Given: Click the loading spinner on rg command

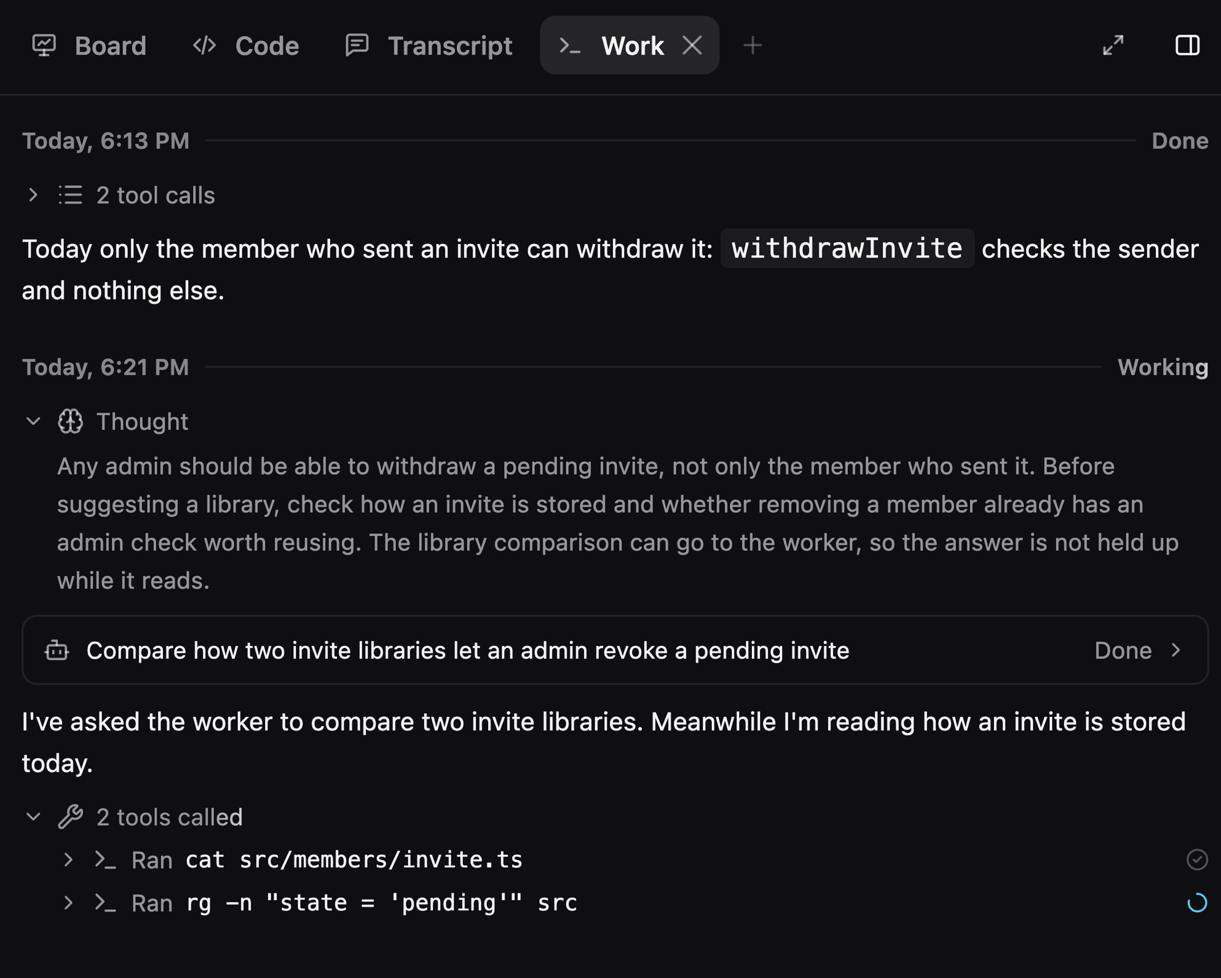Looking at the screenshot, I should click(1197, 903).
